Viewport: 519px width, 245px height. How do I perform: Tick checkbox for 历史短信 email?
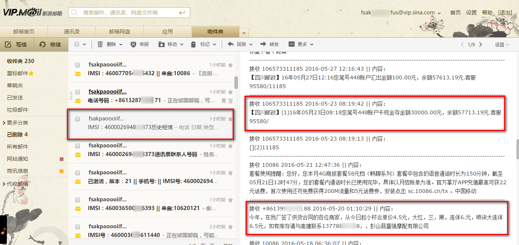click(x=78, y=119)
